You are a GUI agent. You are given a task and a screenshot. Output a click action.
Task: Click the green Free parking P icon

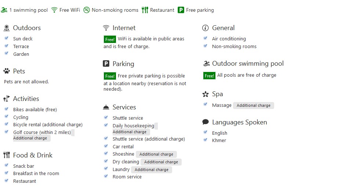click(181, 10)
